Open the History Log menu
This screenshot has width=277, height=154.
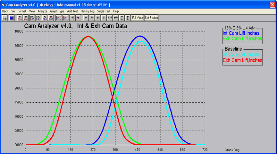point(88,11)
